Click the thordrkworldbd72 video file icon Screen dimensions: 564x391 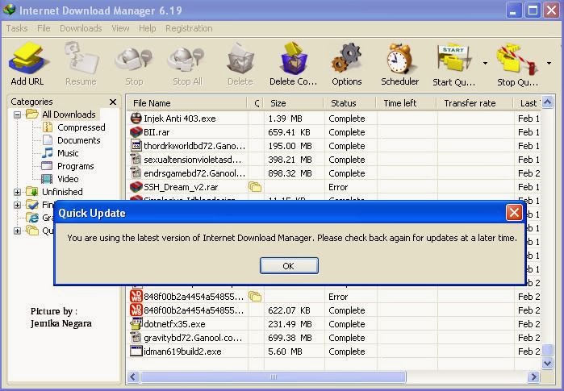tap(136, 146)
